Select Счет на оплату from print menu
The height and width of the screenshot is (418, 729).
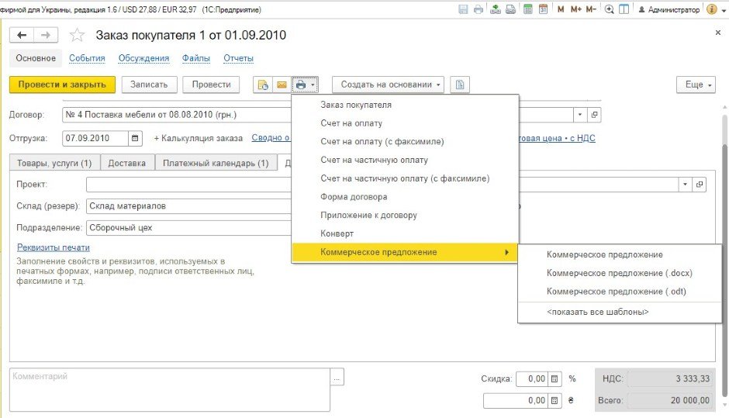(351, 123)
